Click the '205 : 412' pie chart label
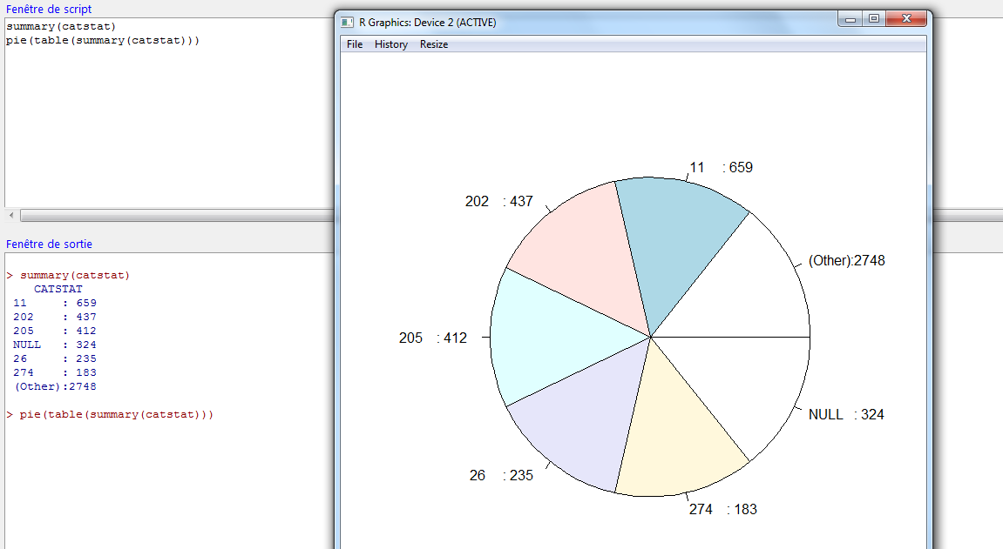 [433, 338]
